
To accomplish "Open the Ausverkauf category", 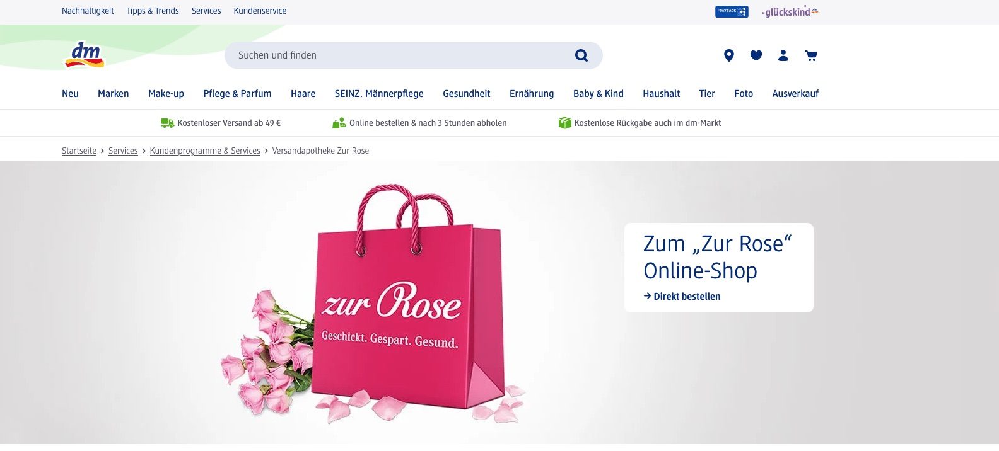I will pyautogui.click(x=795, y=93).
